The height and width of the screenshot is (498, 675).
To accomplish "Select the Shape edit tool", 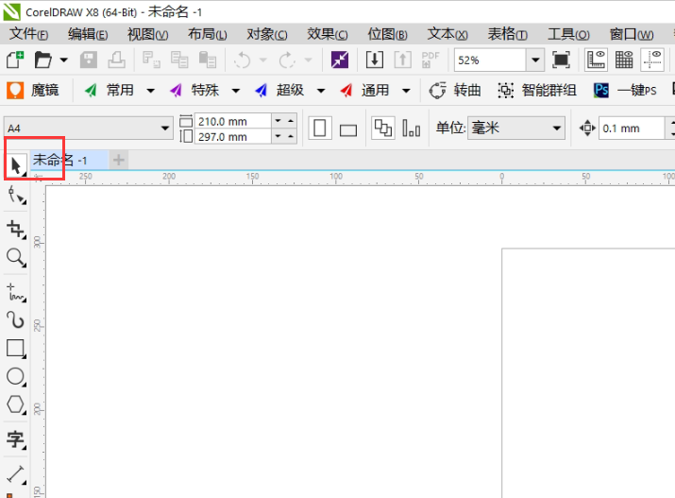I will click(16, 196).
